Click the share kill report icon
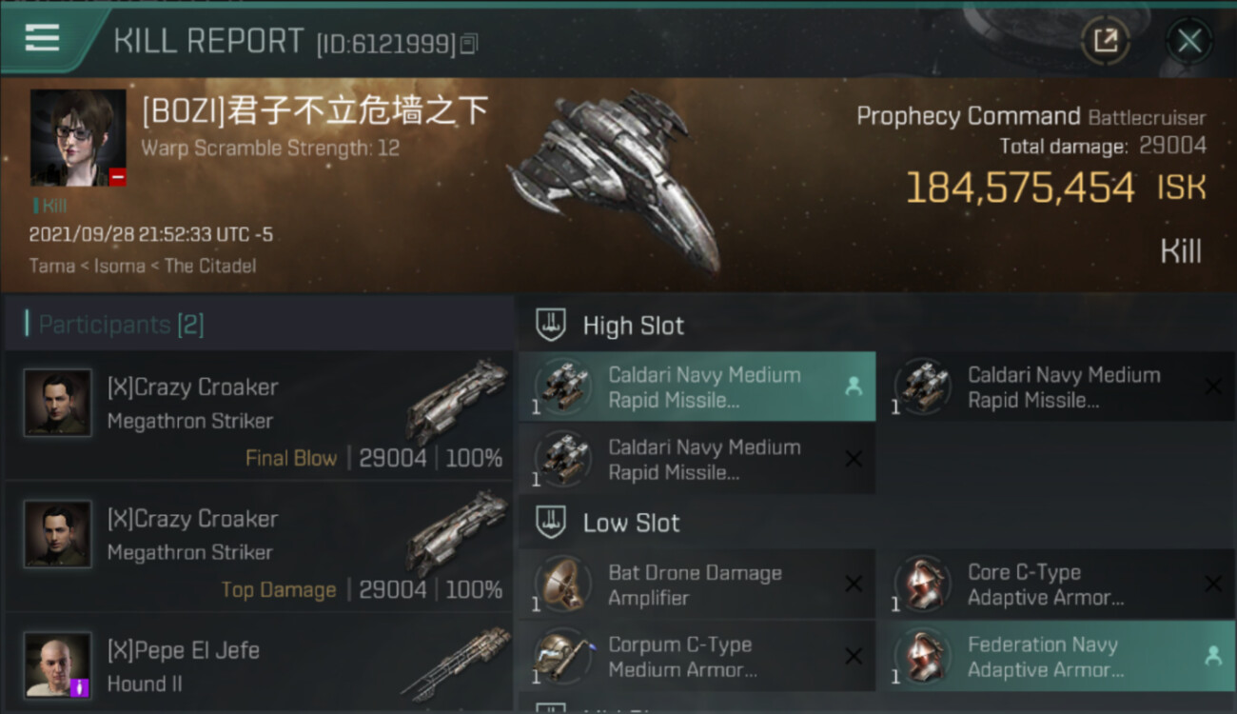The width and height of the screenshot is (1237, 714). coord(1106,40)
